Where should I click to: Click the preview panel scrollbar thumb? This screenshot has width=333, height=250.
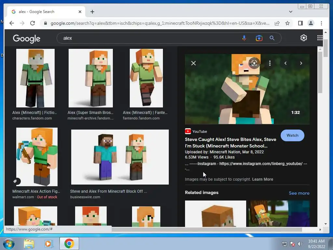pyautogui.click(x=320, y=72)
